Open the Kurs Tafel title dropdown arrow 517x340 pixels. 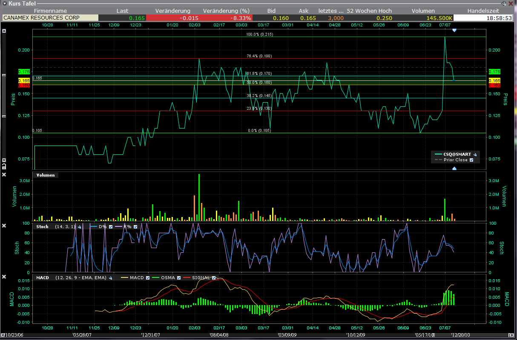(4, 3)
